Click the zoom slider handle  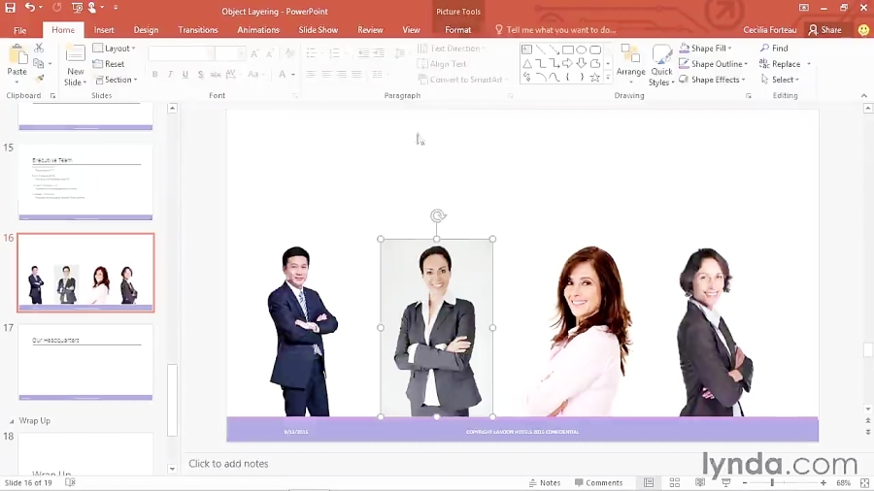pos(773,482)
